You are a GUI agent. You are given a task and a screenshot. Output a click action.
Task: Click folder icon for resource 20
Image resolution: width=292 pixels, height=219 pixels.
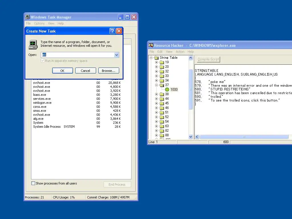[x=162, y=67]
